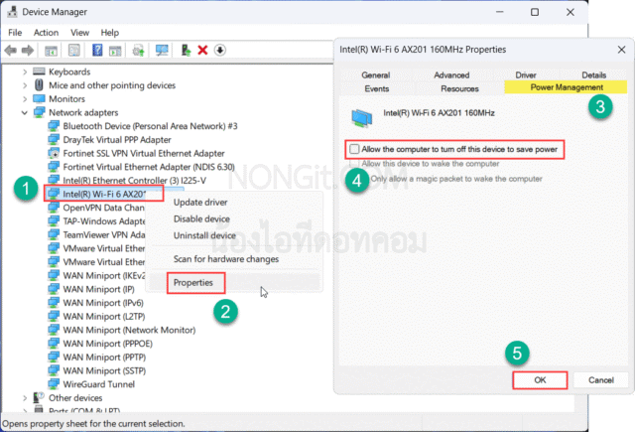Choose Update driver in context menu
This screenshot has width=635, height=432.
coord(200,203)
